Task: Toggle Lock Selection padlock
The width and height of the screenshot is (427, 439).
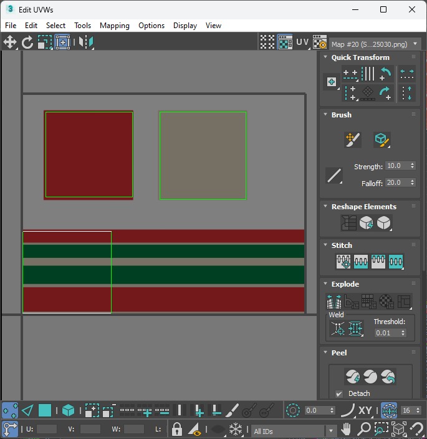Action: pyautogui.click(x=177, y=428)
